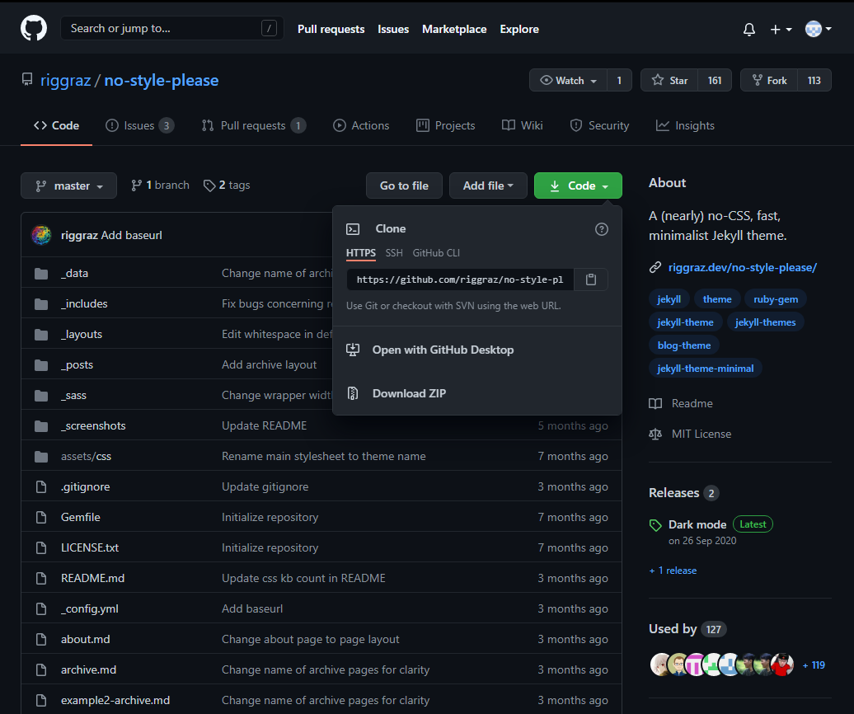The height and width of the screenshot is (714, 854).
Task: Copy the clone URL with clipboard icon
Action: pyautogui.click(x=591, y=279)
